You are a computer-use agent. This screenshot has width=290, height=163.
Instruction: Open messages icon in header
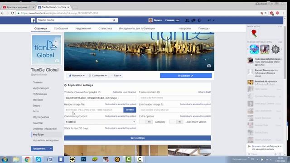[193, 20]
